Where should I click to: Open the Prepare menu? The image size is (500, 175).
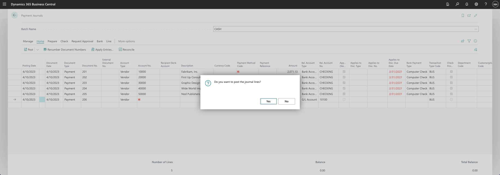point(52,41)
